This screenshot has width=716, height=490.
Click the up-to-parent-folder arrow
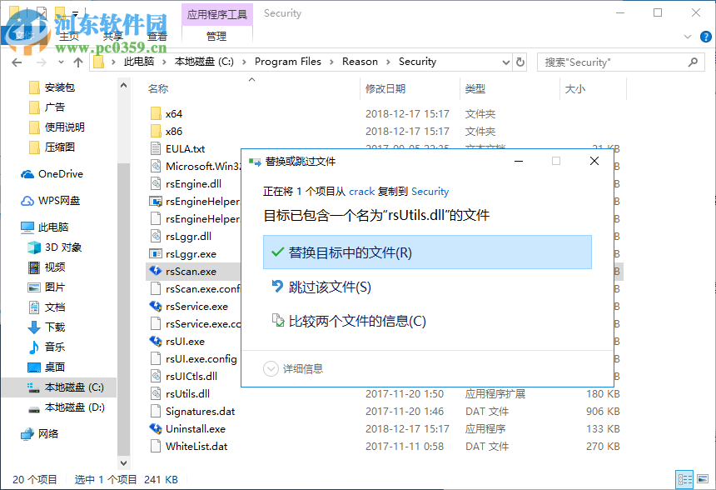tap(78, 62)
